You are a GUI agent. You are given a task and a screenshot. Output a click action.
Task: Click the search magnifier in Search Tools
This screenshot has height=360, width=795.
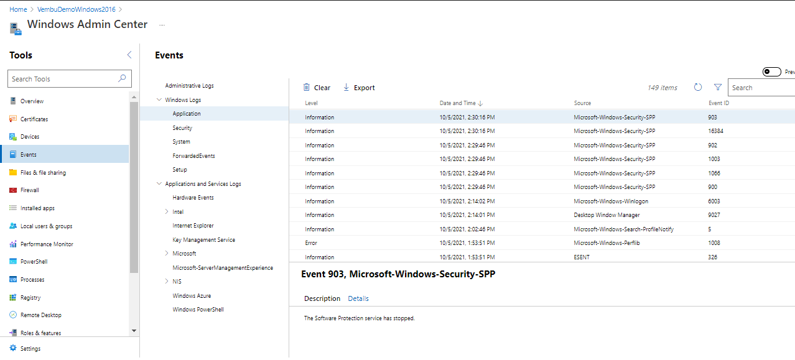click(122, 79)
